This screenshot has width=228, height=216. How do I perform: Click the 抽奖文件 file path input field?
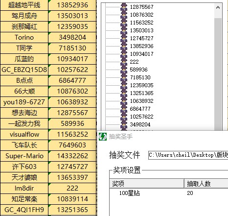[x=188, y=155]
